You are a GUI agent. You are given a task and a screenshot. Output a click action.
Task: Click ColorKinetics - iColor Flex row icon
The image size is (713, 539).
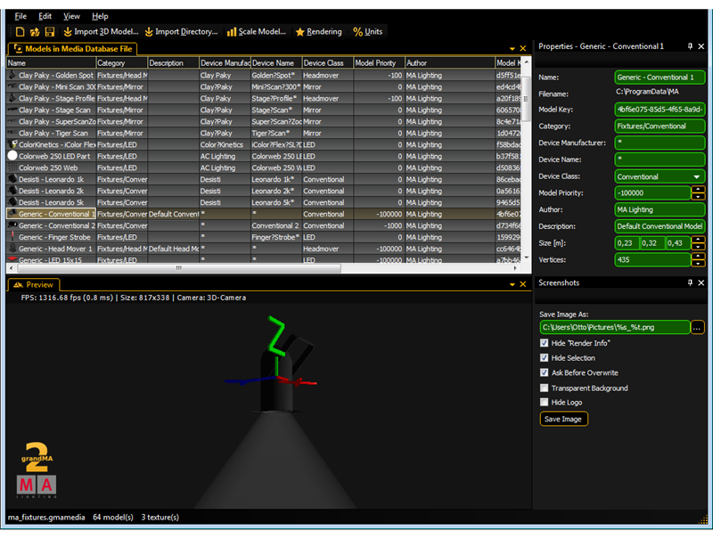click(12, 144)
